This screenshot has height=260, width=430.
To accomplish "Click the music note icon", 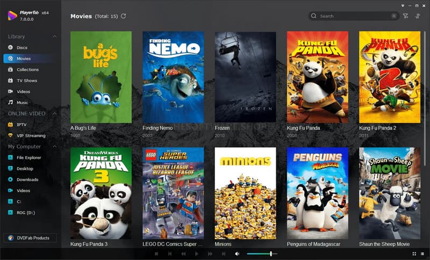I will pyautogui.click(x=10, y=102).
